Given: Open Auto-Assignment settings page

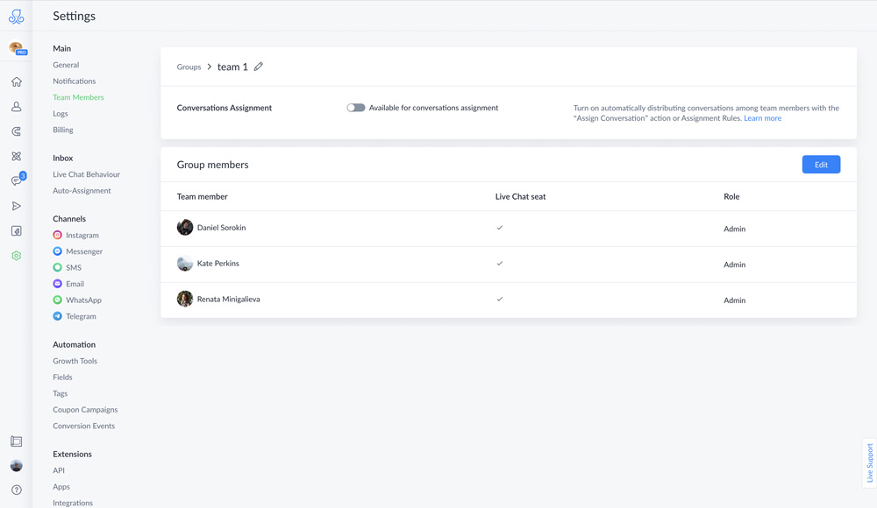Looking at the screenshot, I should (x=82, y=191).
